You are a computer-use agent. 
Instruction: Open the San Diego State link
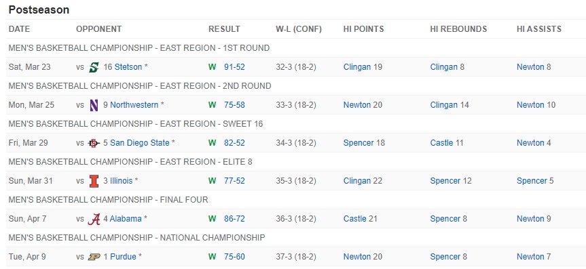140,143
